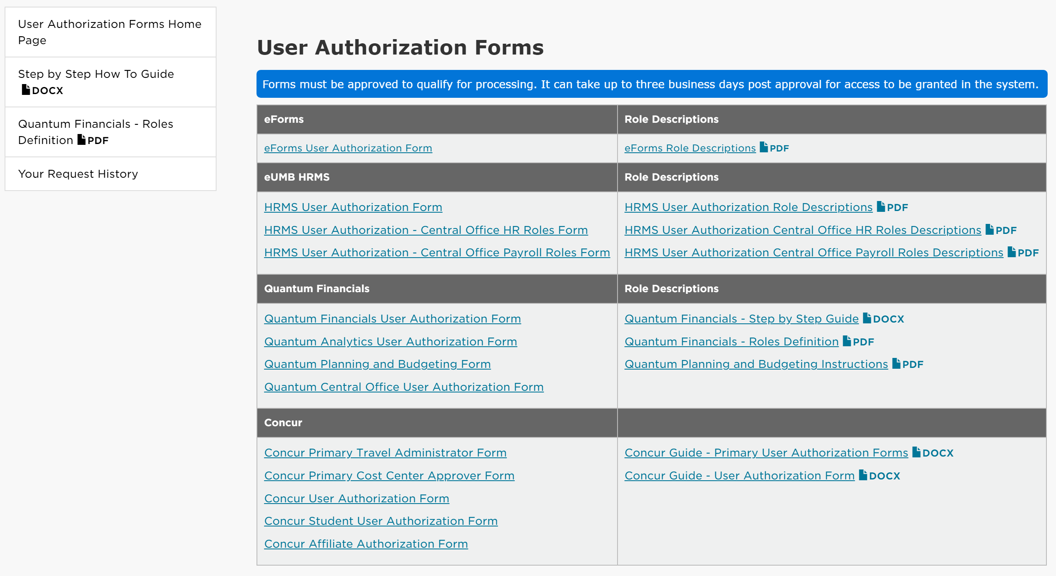The width and height of the screenshot is (1056, 576).
Task: Open the Quantum Financials User Authorization Form
Action: point(392,318)
